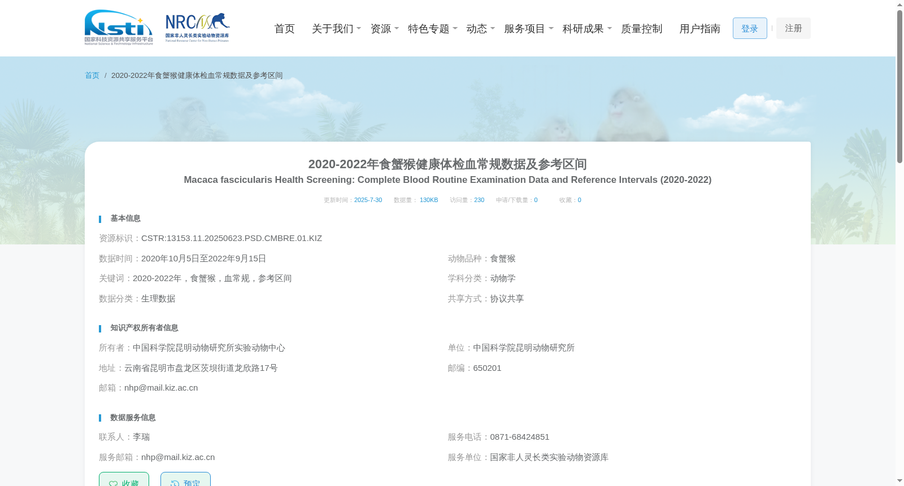Click the scrollbar up arrow
904x486 pixels.
[899, 5]
